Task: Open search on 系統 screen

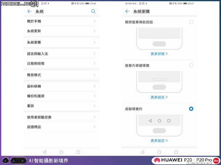Action: pyautogui.click(x=93, y=11)
